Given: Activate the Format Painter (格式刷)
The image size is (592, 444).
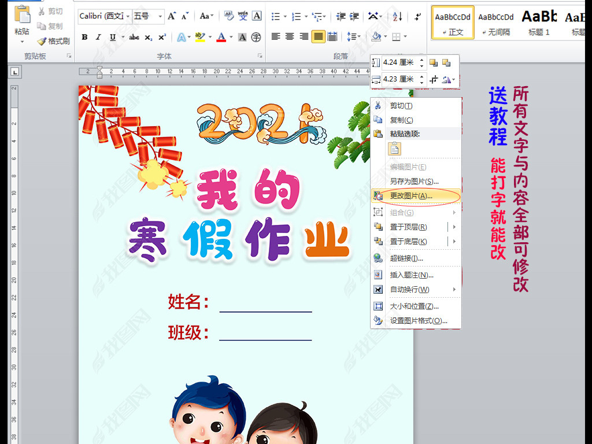Looking at the screenshot, I should [x=54, y=41].
